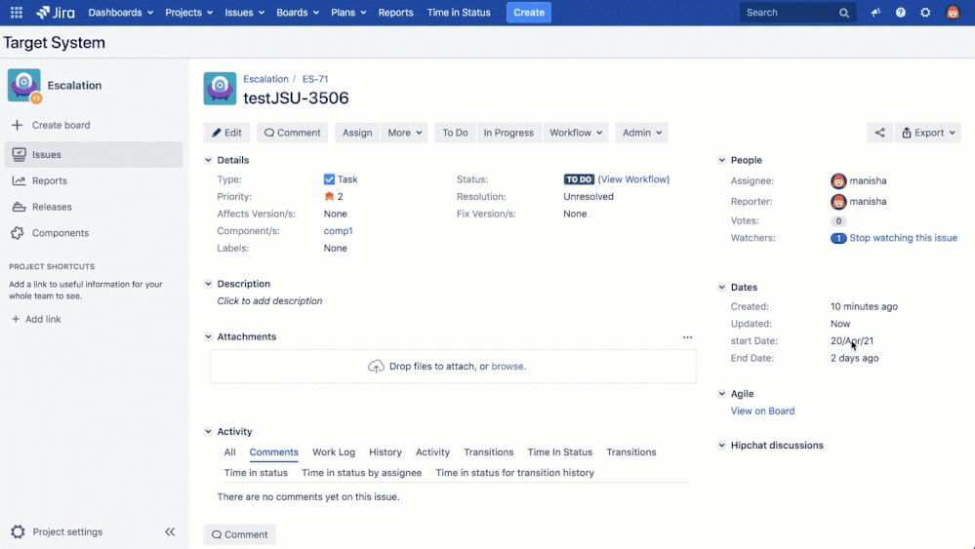Switch to the Work Log tab
Screen dimensions: 975x549
(x=334, y=452)
